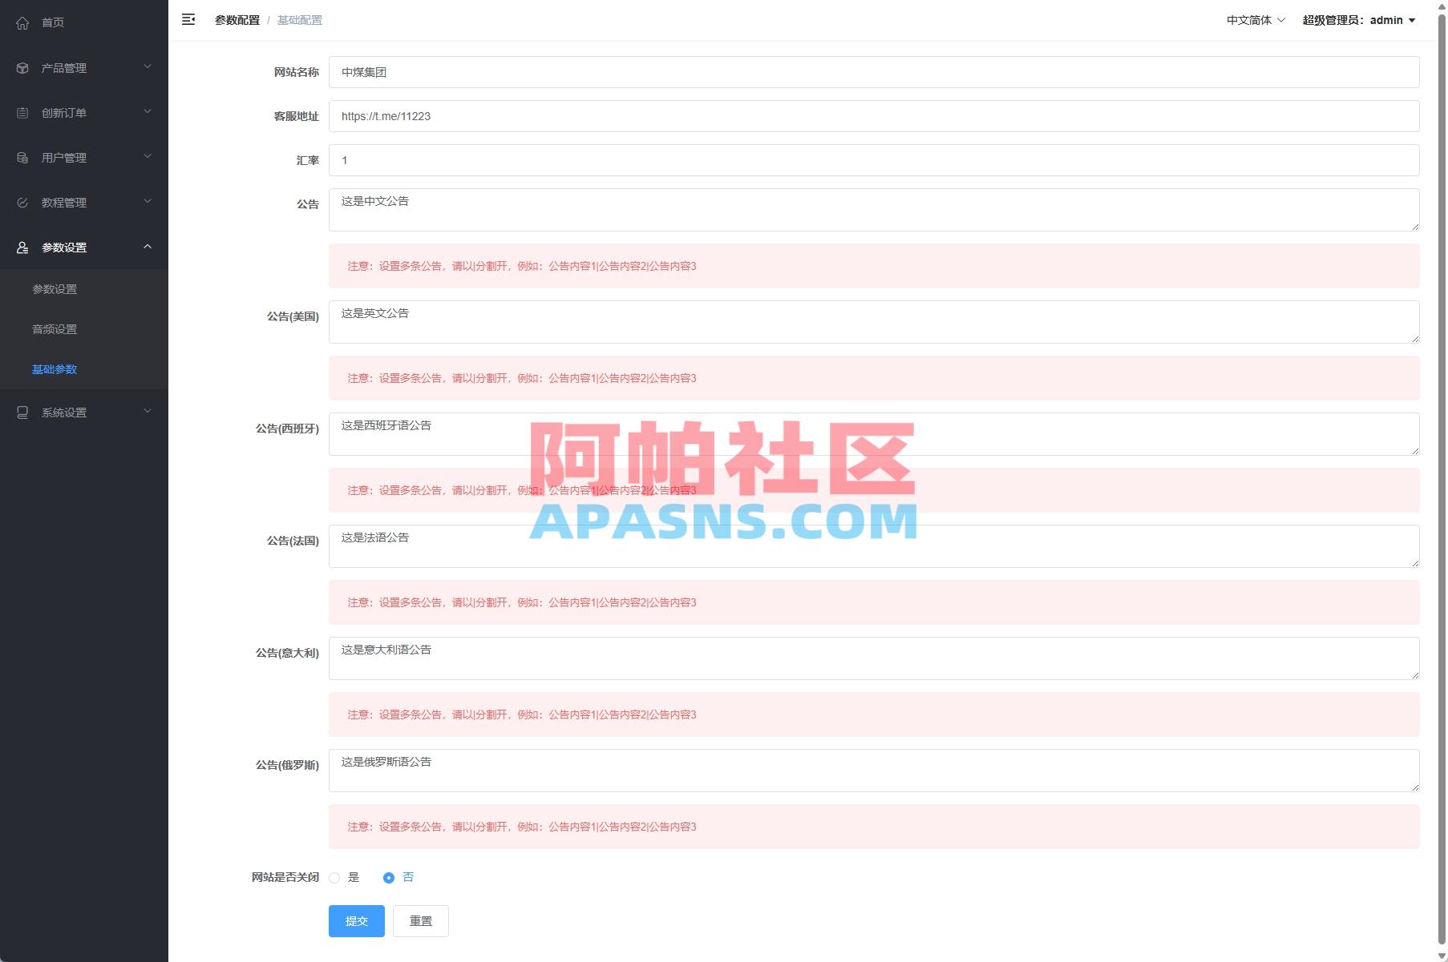Image resolution: width=1448 pixels, height=962 pixels.
Task: Click the 教程管理 tutorial icon
Action: pyautogui.click(x=22, y=203)
